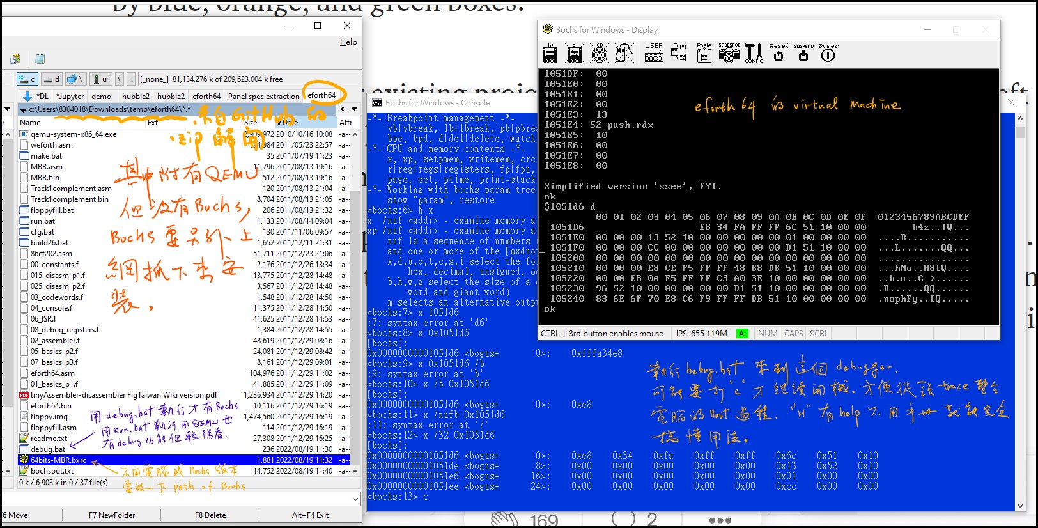Viewport: 1038px width, 528px height.
Task: Open the drive list dropdown by path
Action: coord(24,109)
